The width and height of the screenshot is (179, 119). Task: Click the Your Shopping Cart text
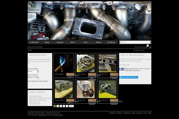click(141, 47)
